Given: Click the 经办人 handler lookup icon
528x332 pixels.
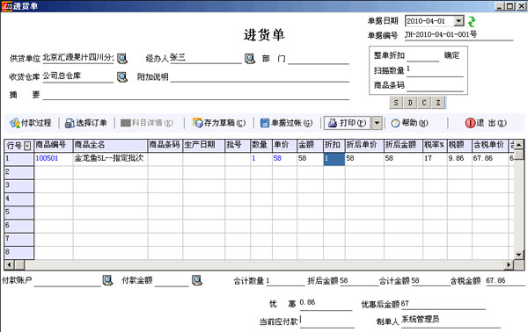Looking at the screenshot, I should pos(250,59).
